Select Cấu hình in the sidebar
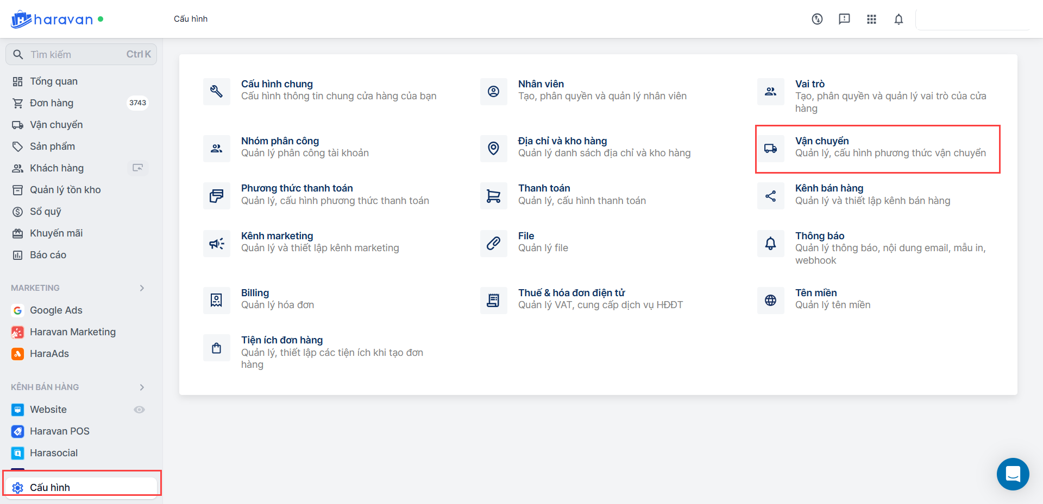The image size is (1043, 504). tap(50, 487)
